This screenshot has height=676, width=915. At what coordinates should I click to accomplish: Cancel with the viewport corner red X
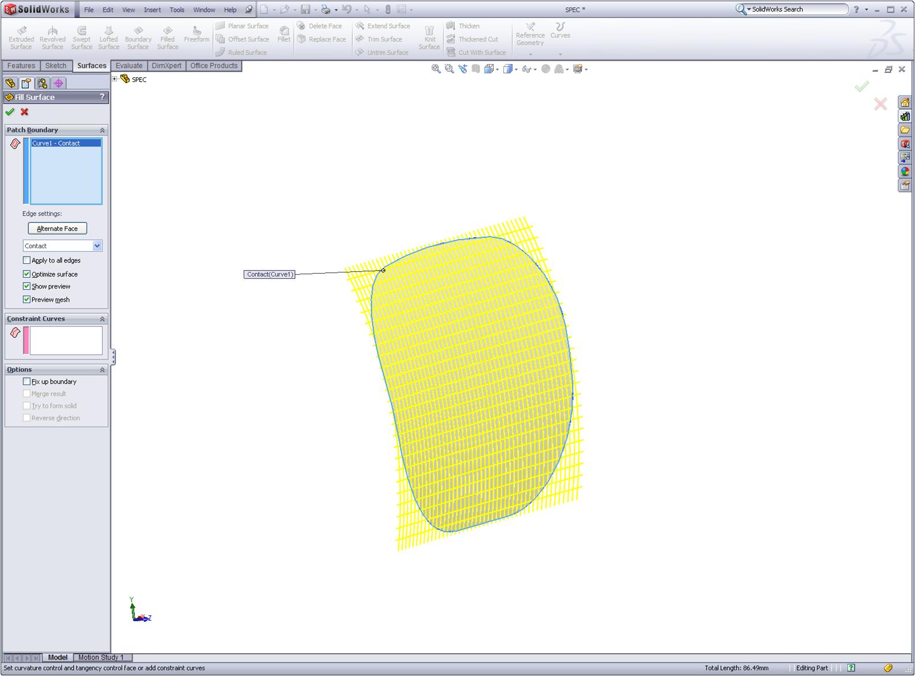[880, 104]
